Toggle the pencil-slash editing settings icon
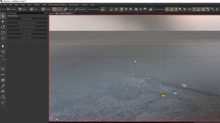Viewport: 220px width, 123px height. pos(111,9)
